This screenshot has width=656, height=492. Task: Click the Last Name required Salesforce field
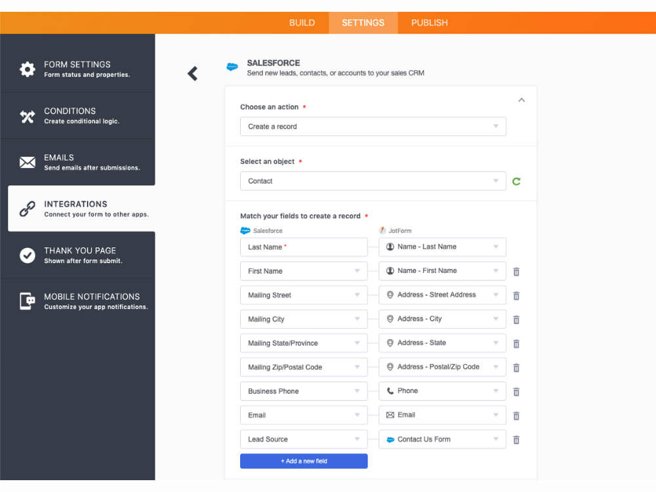coord(304,247)
